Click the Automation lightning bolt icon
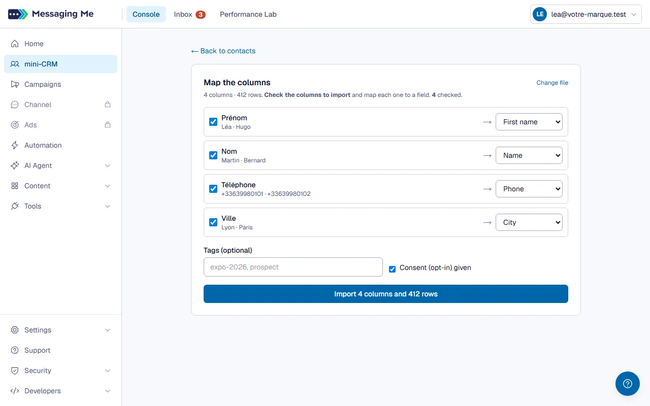The width and height of the screenshot is (650, 406). tap(15, 145)
